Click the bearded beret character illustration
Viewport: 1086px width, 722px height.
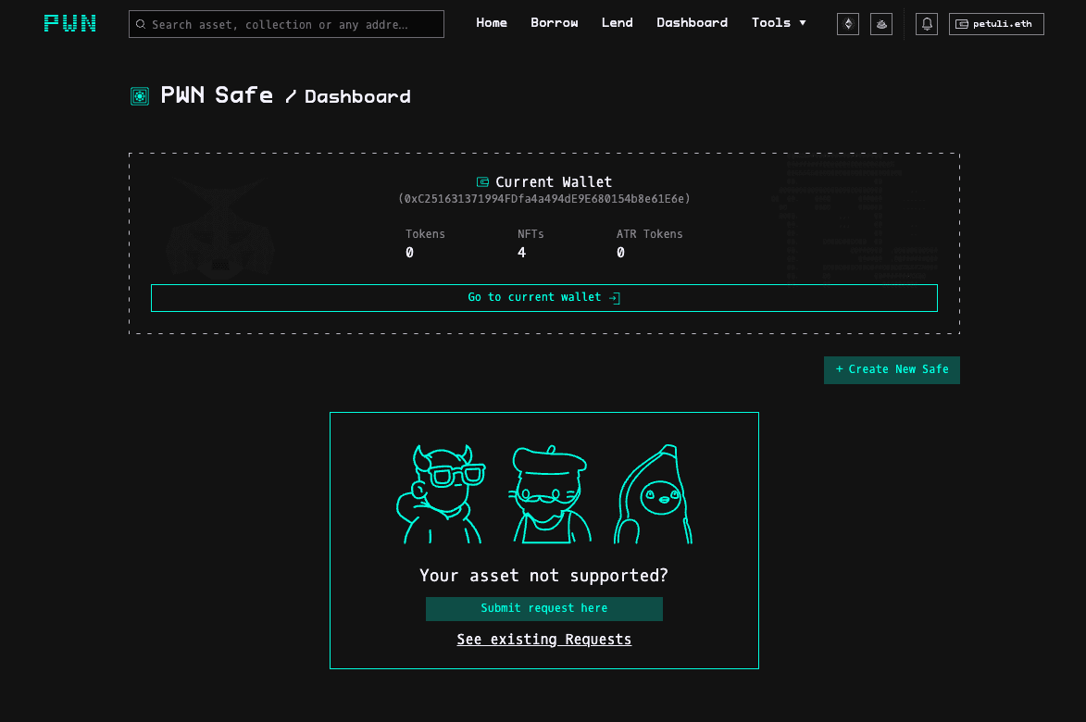[551, 494]
